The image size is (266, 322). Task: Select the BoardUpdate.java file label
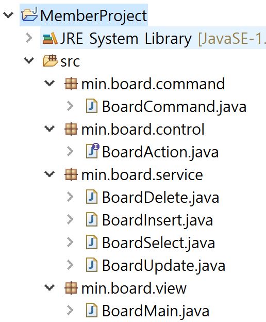(x=163, y=266)
